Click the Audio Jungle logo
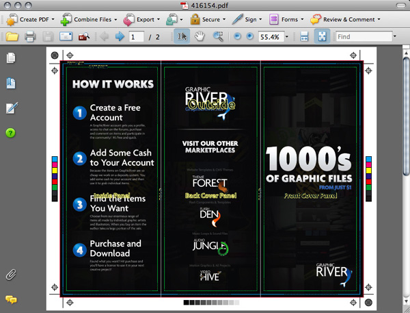410x313 pixels. 210,247
